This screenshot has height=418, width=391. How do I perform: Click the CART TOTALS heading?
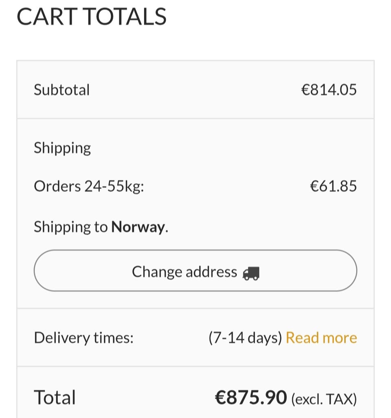tap(91, 17)
